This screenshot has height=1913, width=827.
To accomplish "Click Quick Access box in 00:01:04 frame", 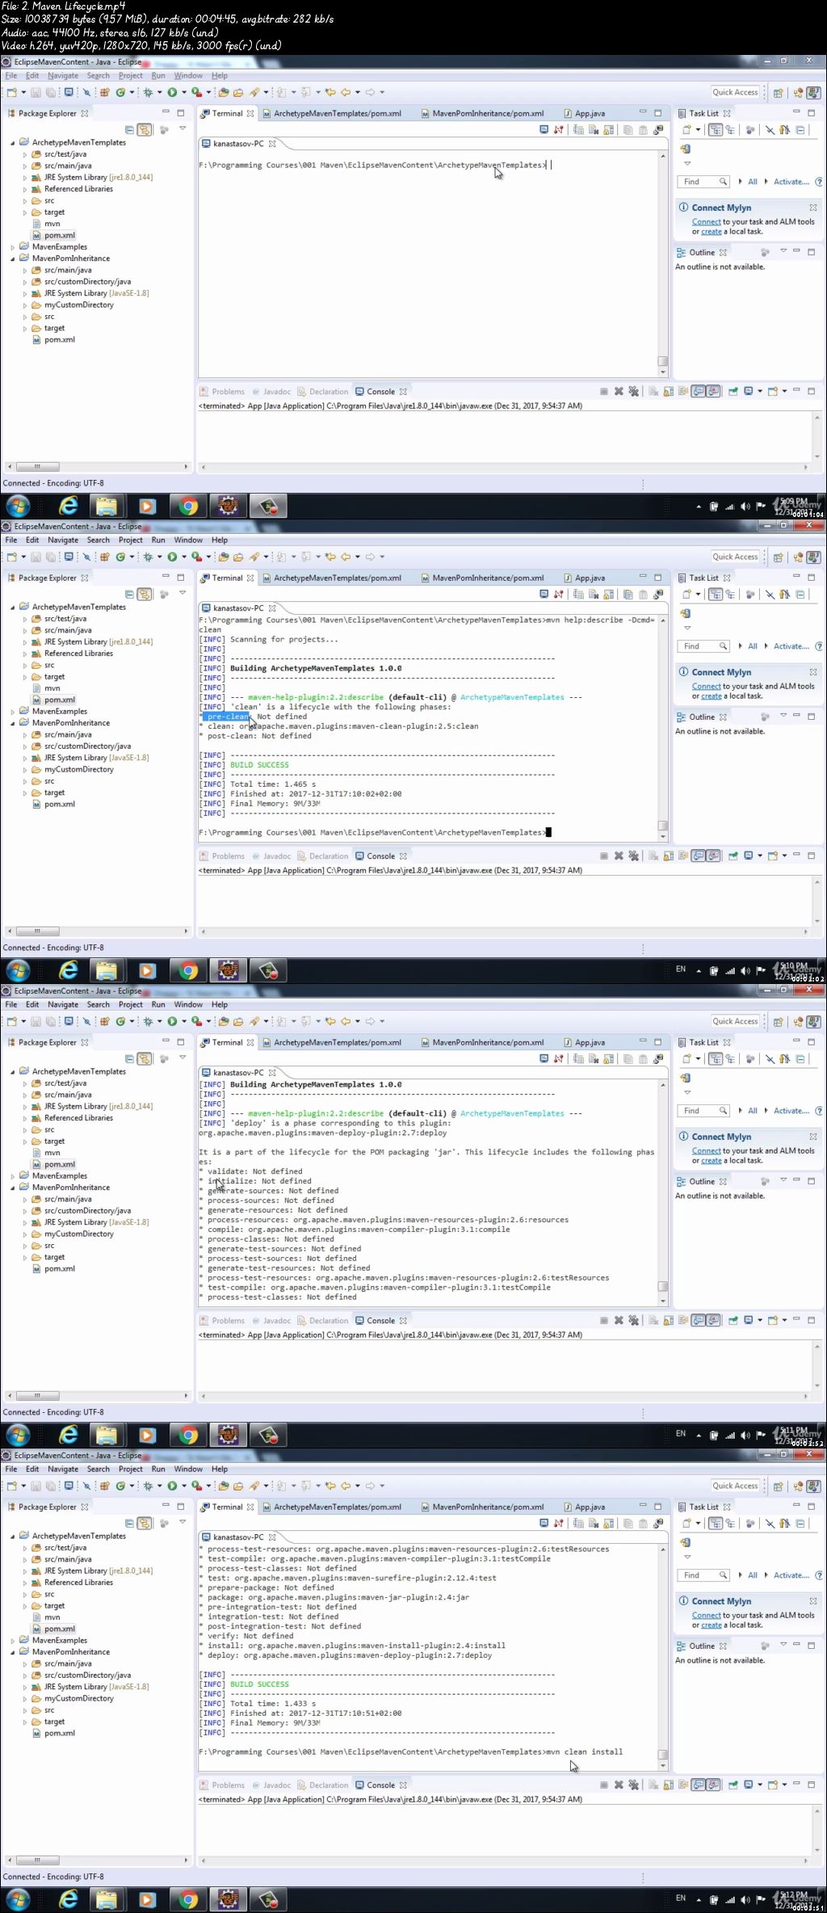I will click(x=735, y=92).
